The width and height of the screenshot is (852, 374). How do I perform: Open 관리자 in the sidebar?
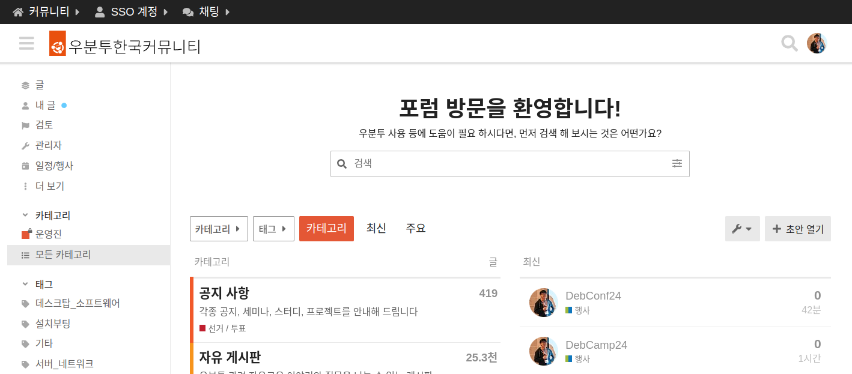tap(49, 145)
